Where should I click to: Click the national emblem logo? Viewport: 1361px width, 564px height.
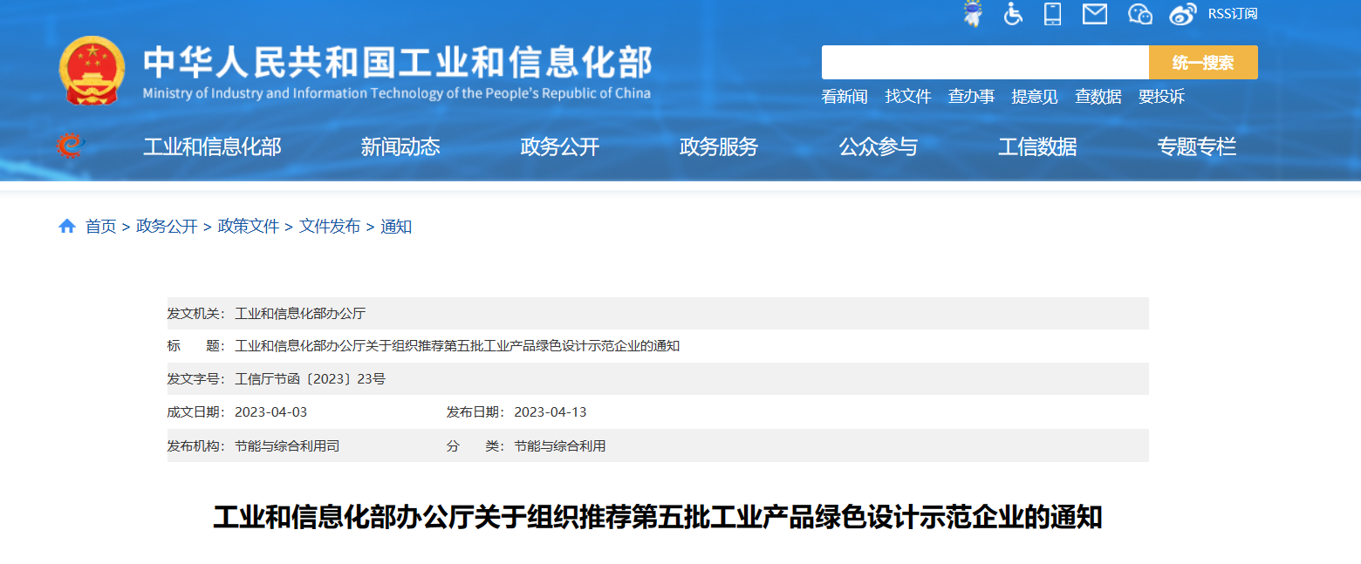point(92,71)
